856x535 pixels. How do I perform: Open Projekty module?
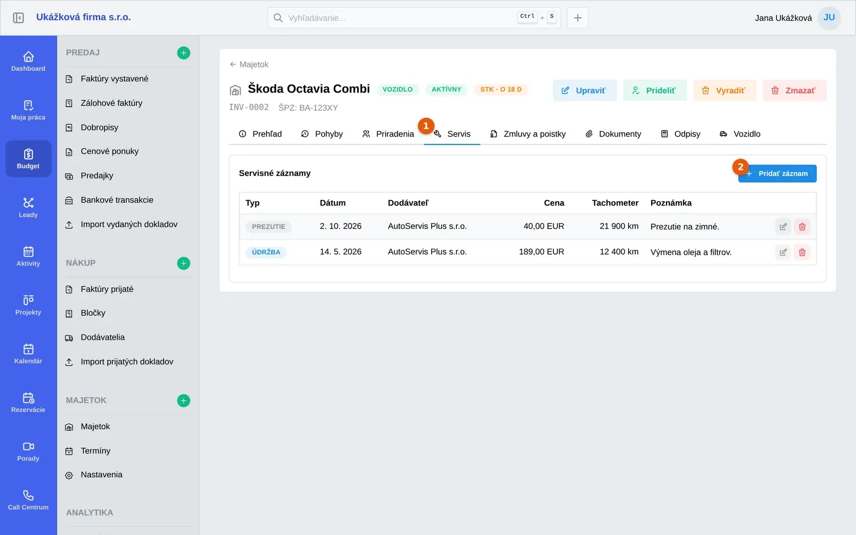28,305
